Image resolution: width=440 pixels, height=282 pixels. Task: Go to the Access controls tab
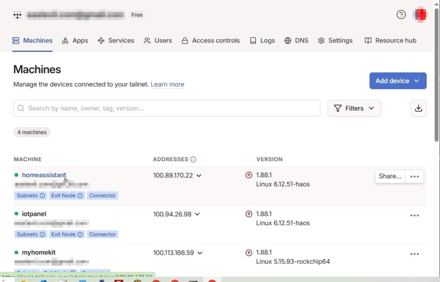[211, 40]
